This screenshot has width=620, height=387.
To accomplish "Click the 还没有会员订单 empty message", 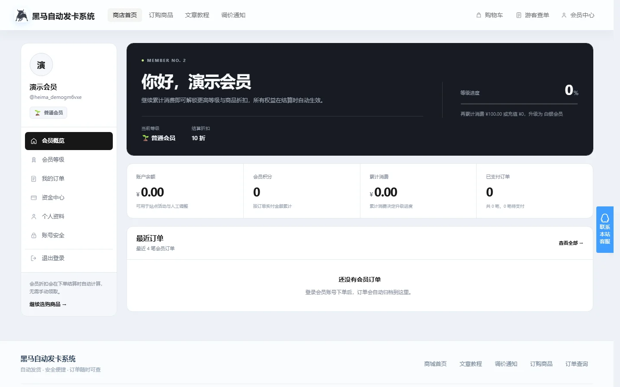I will (x=360, y=279).
